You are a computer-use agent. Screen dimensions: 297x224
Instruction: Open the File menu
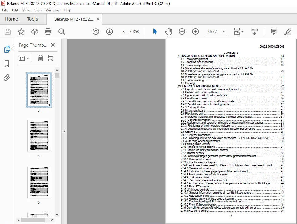[x=5, y=10]
